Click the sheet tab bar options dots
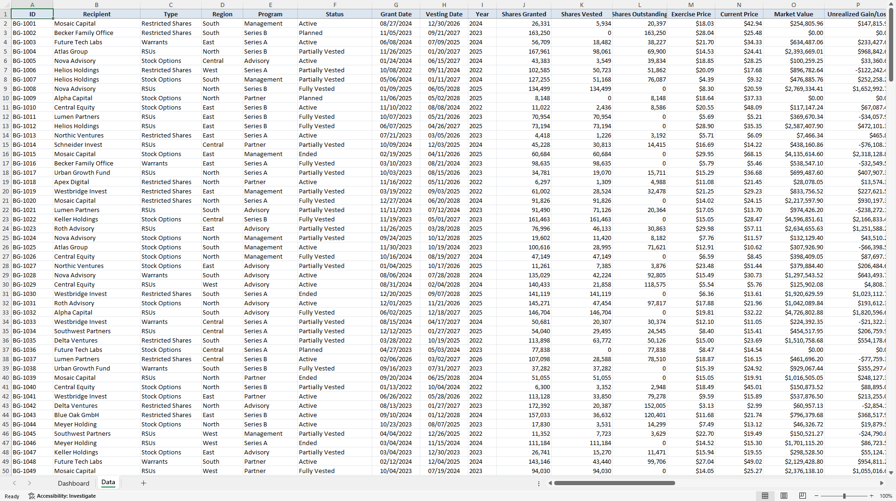 tap(539, 483)
